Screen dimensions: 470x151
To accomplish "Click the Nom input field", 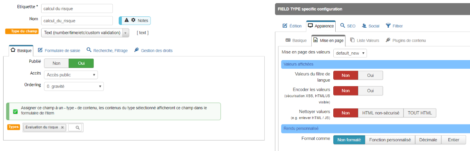I will pyautogui.click(x=77, y=21).
